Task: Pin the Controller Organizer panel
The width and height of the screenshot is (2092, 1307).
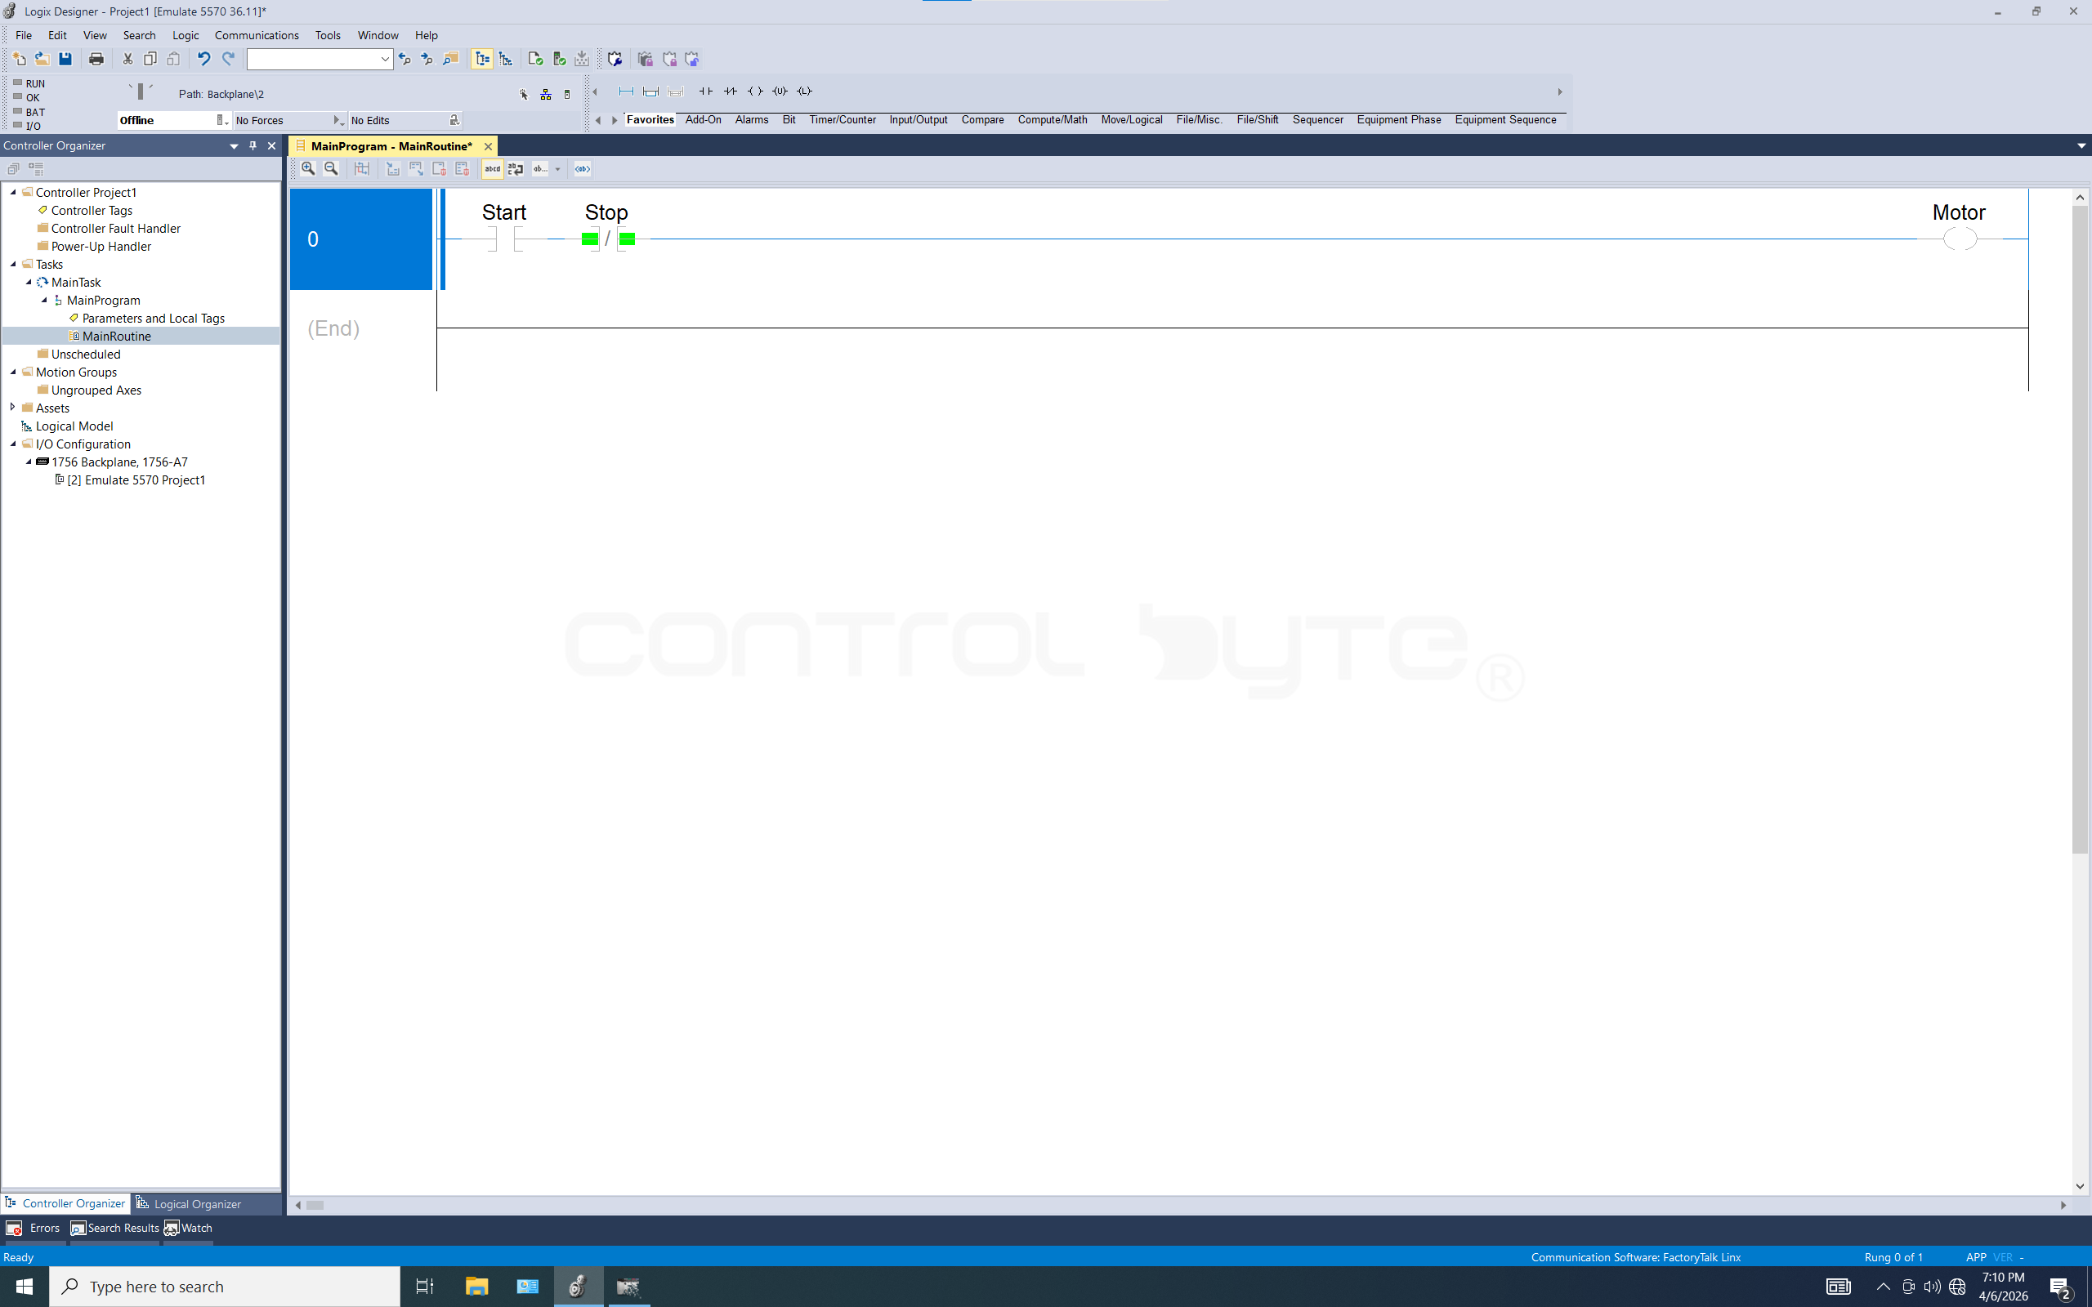Action: (253, 145)
